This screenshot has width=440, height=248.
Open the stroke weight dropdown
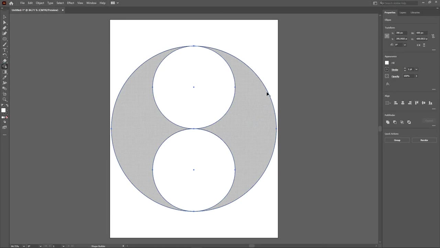point(416,70)
